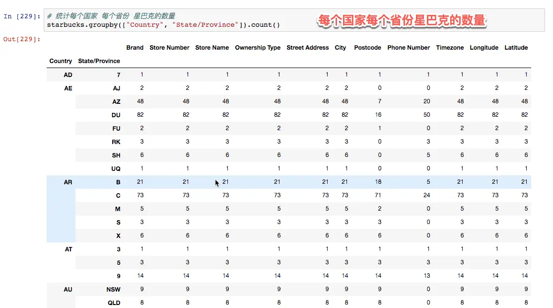Click into the groupby code cell
This screenshot has height=308, width=553.
pos(294,20)
